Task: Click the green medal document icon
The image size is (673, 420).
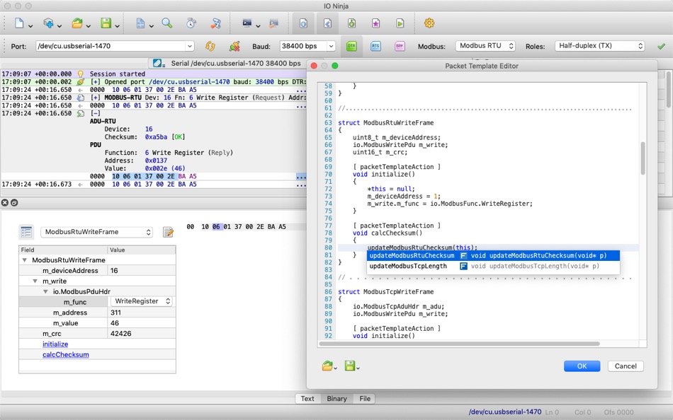Action: pyautogui.click(x=351, y=23)
